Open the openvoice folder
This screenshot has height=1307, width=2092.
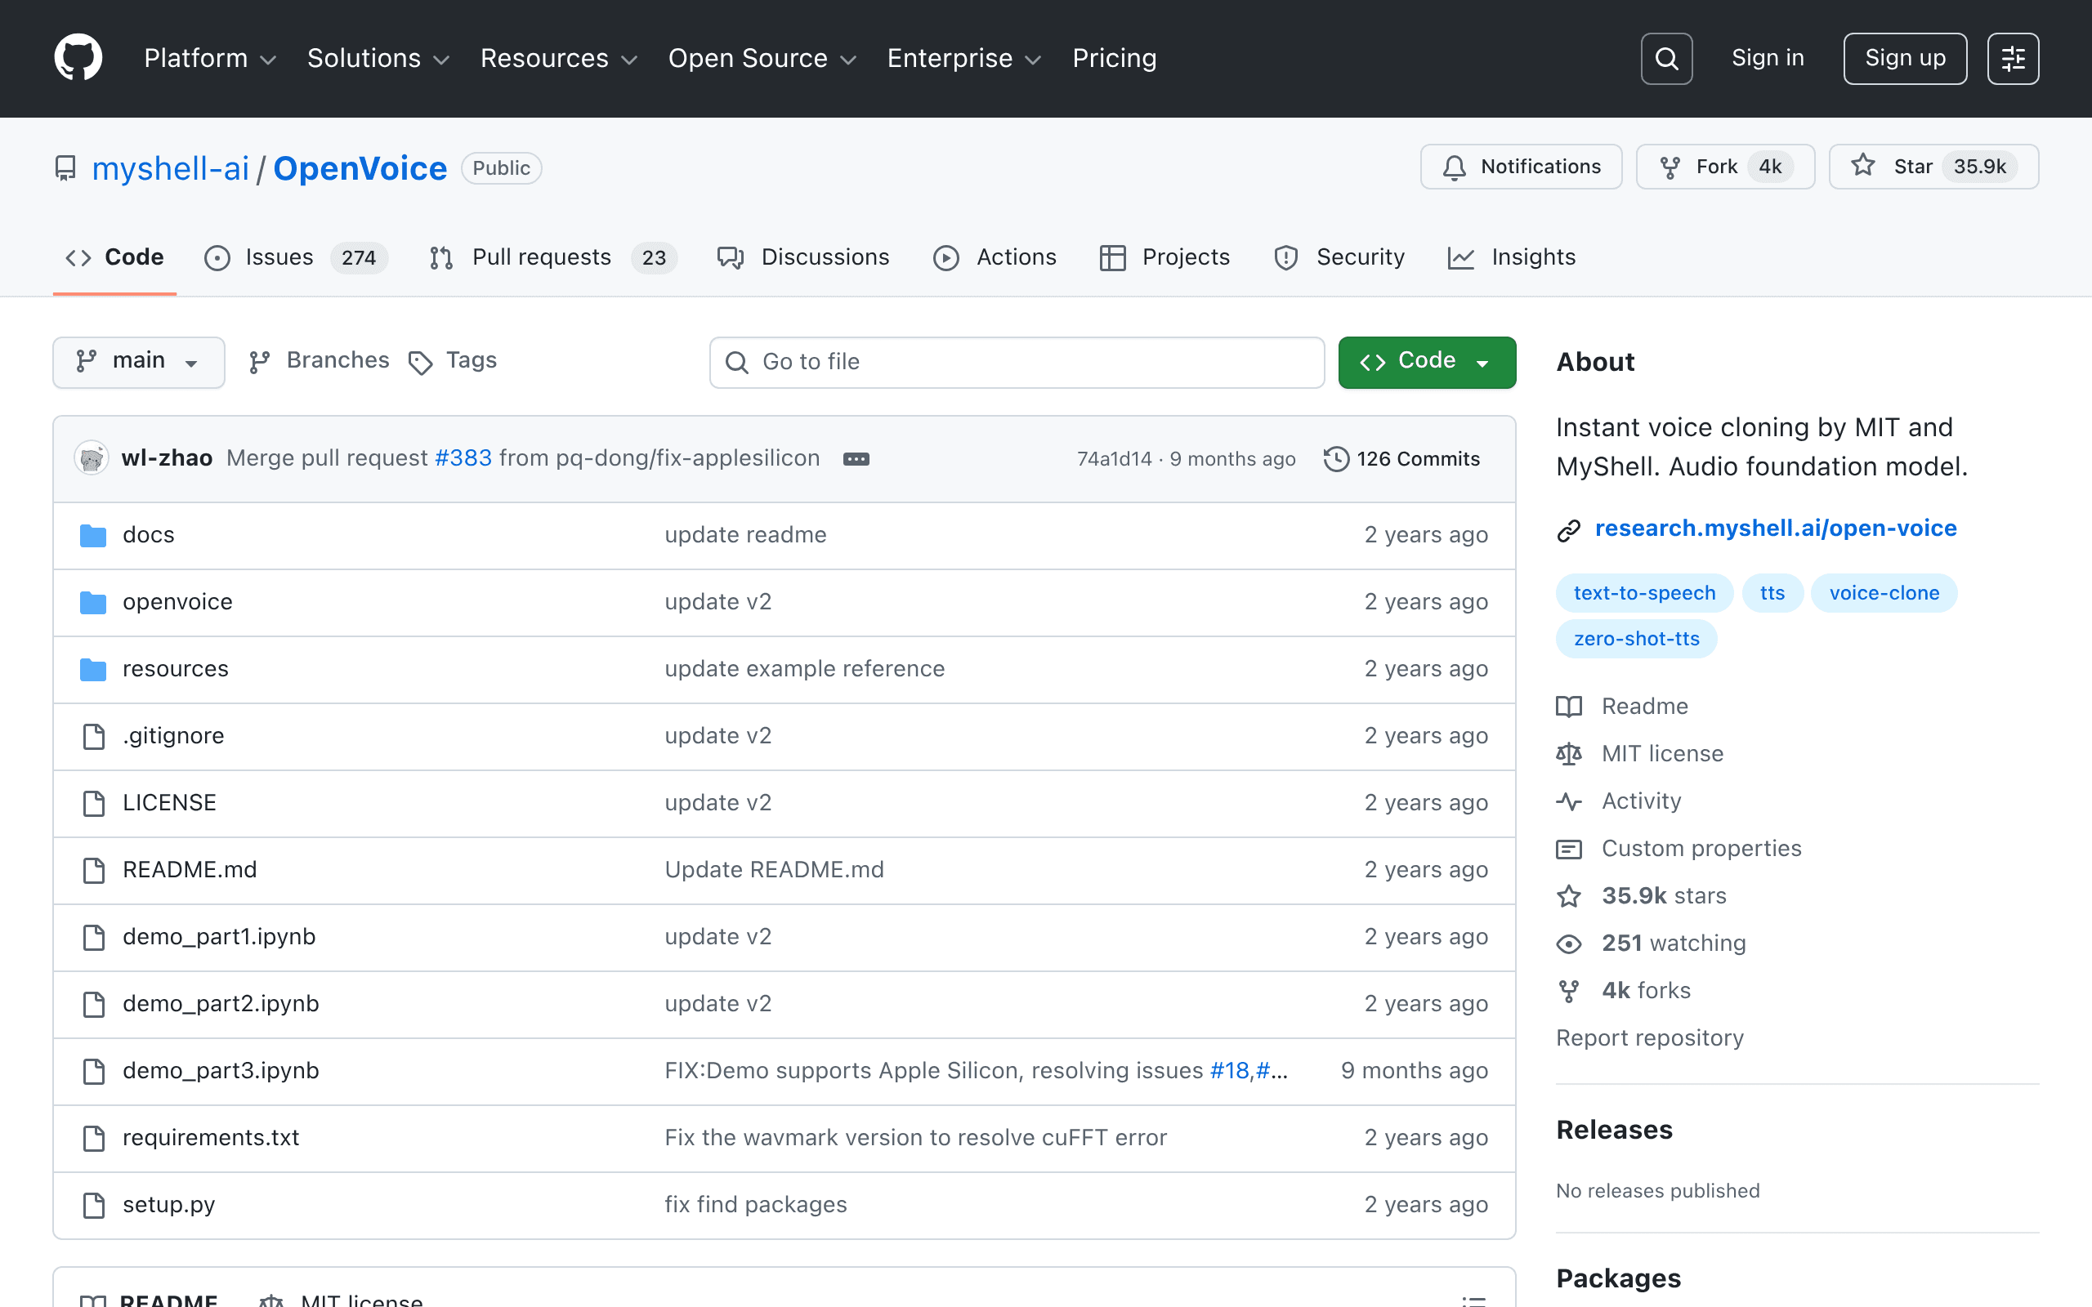[x=177, y=602]
